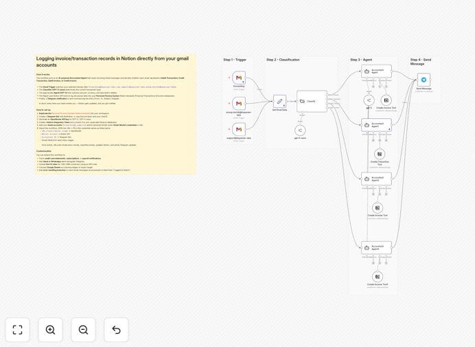Screen dimensions: 475x347
Task: Click the Step 2 - Classification label
Action: [283, 60]
